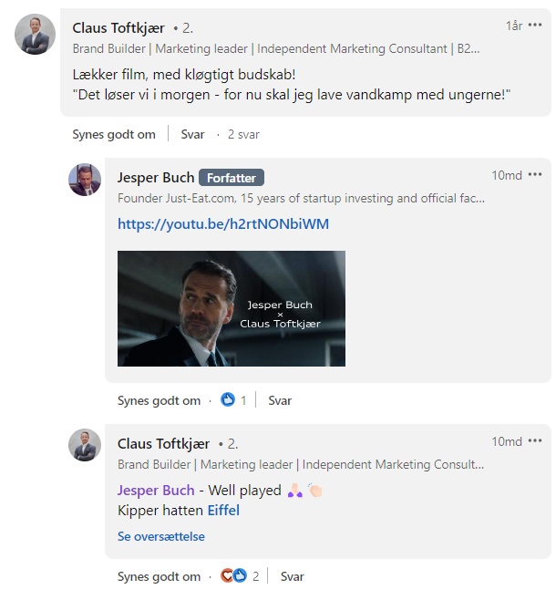View the heart and like reactions on the 'Well played' reply
Screen dimensions: 556x600
(x=233, y=575)
